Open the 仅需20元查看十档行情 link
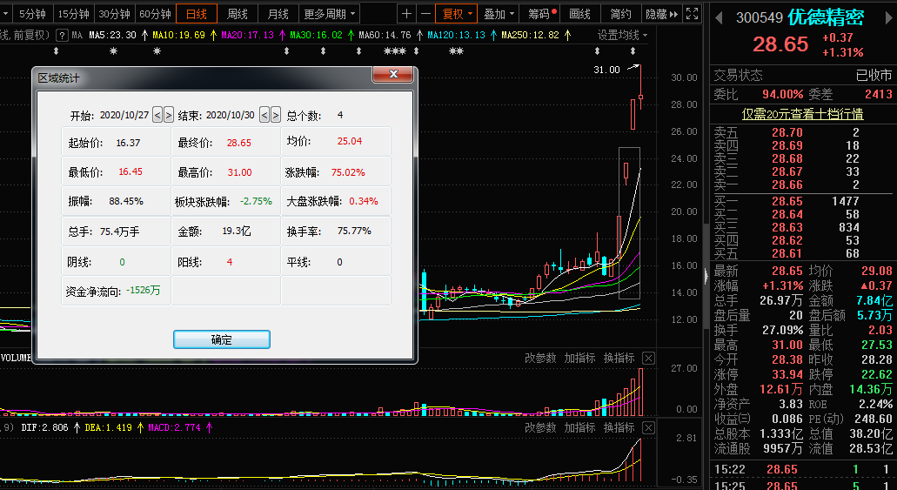The width and height of the screenshot is (897, 490). click(803, 114)
